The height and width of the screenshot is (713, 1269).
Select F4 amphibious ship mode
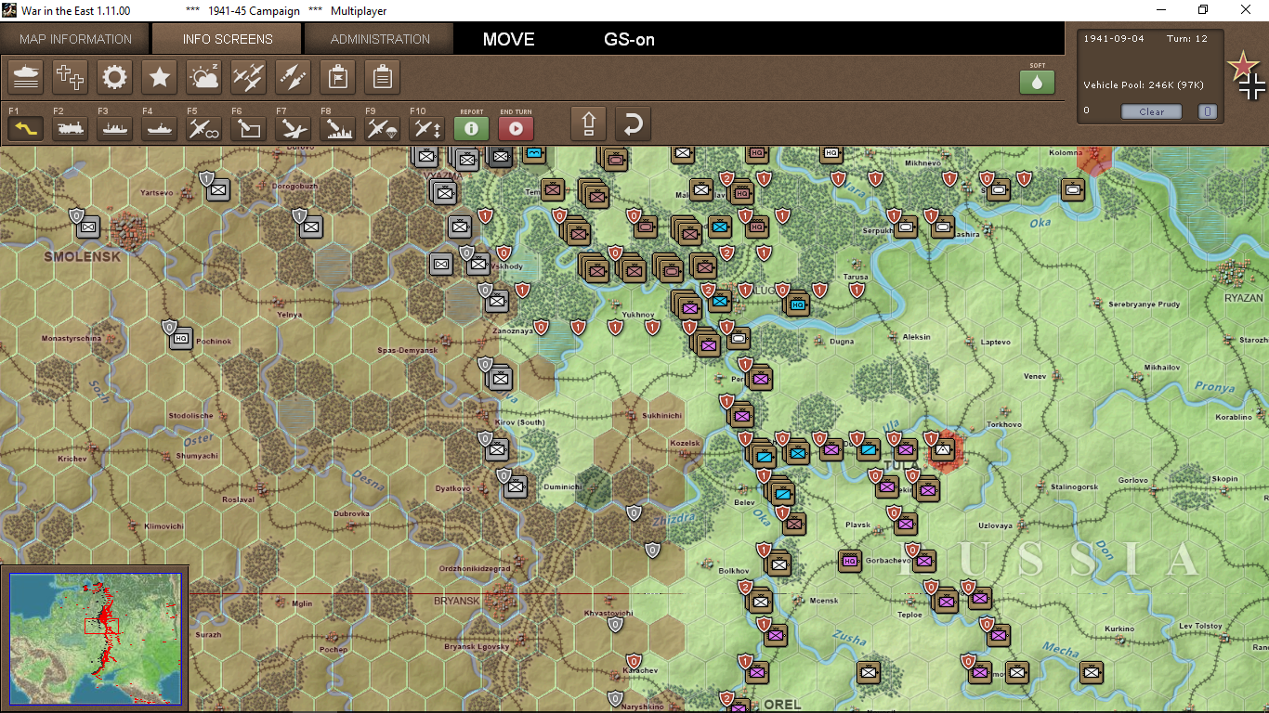pos(160,128)
